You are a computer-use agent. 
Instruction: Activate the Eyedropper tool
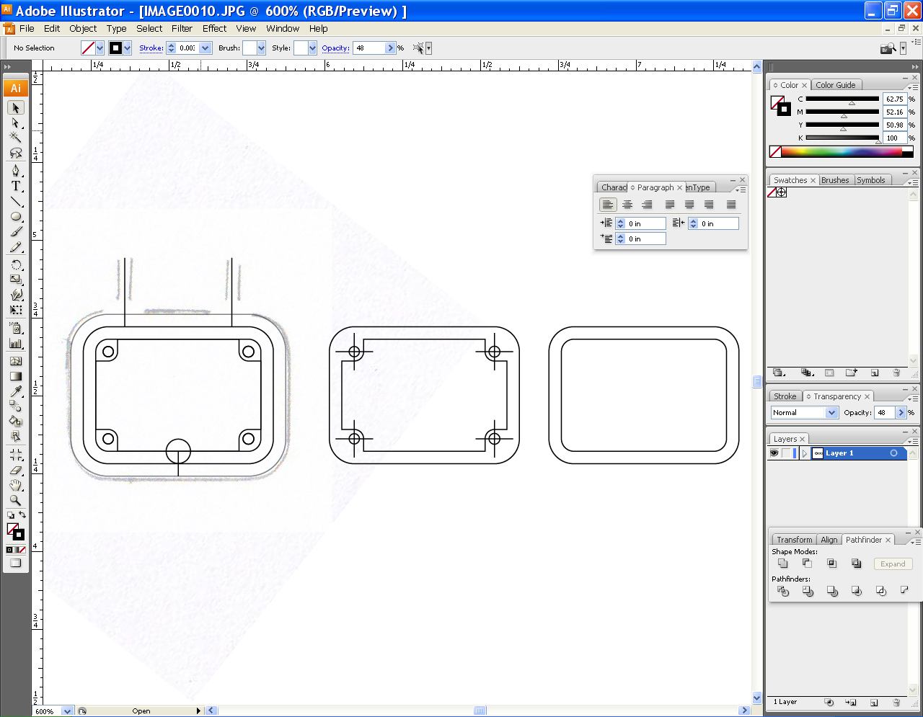point(15,391)
